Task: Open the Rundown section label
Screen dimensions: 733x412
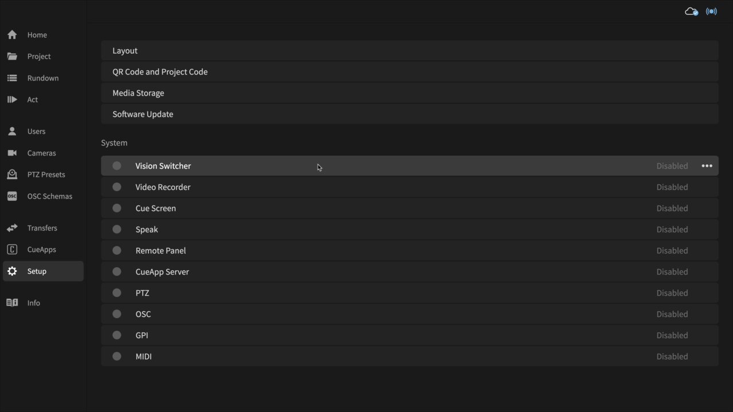Action: coord(43,78)
